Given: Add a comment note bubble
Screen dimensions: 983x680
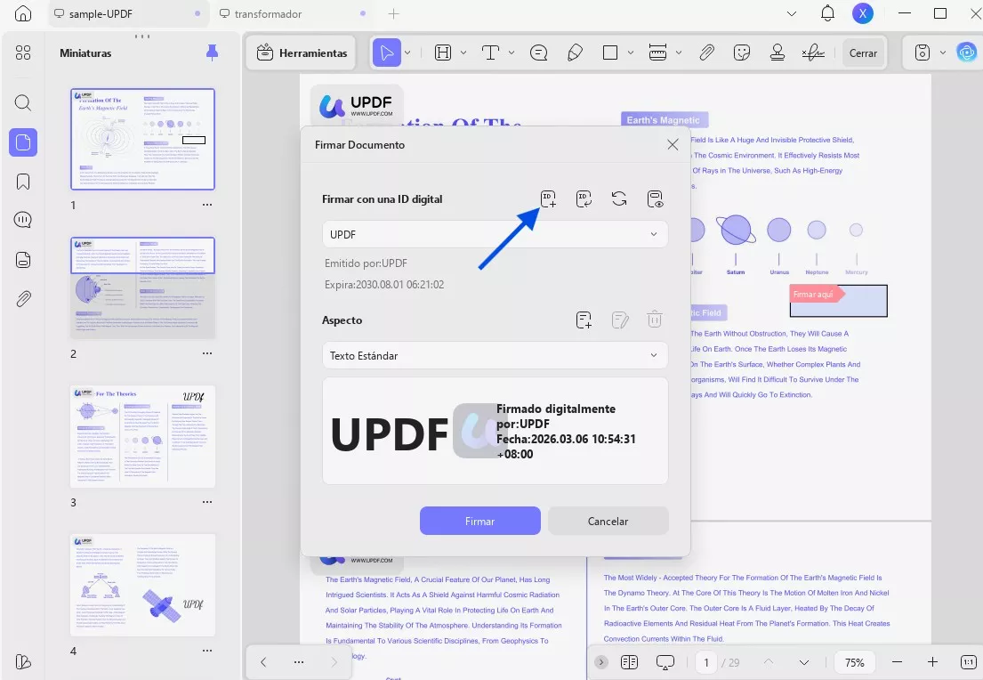Looking at the screenshot, I should [538, 53].
